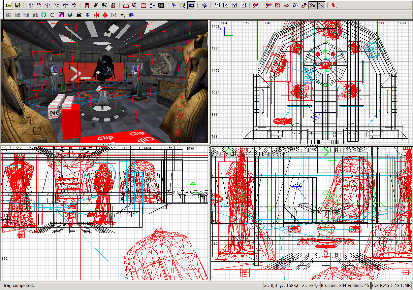Click the crossed square flip icon
The image size is (413, 290).
click(114, 15)
